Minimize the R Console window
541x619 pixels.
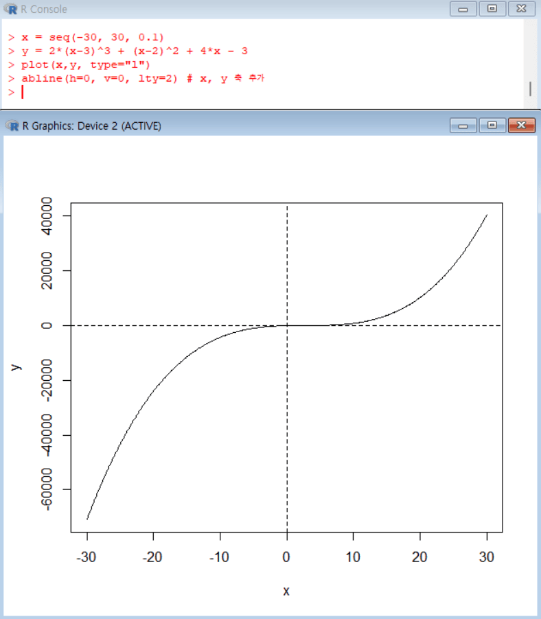[463, 10]
